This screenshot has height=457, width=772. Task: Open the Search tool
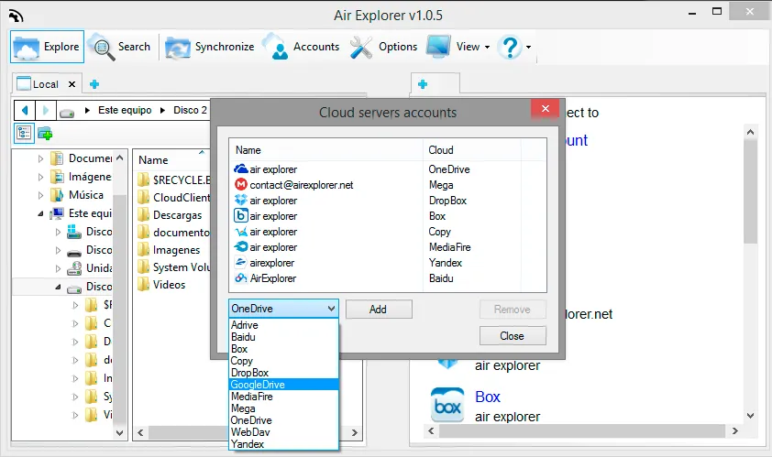[121, 47]
